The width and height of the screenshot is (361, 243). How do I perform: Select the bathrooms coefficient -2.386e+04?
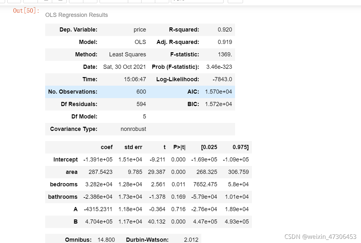pyautogui.click(x=98, y=197)
